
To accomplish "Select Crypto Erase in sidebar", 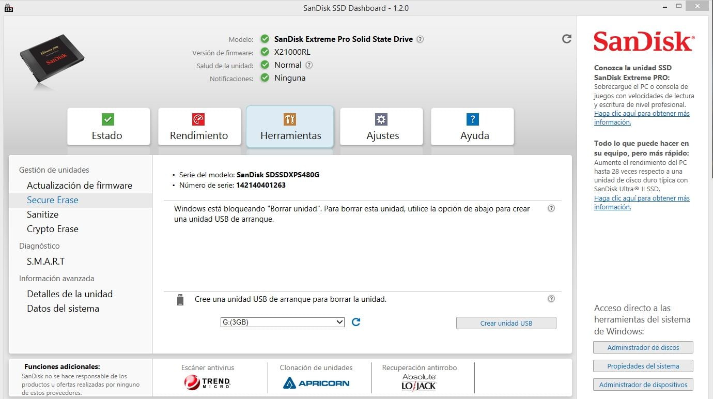I will [x=53, y=229].
